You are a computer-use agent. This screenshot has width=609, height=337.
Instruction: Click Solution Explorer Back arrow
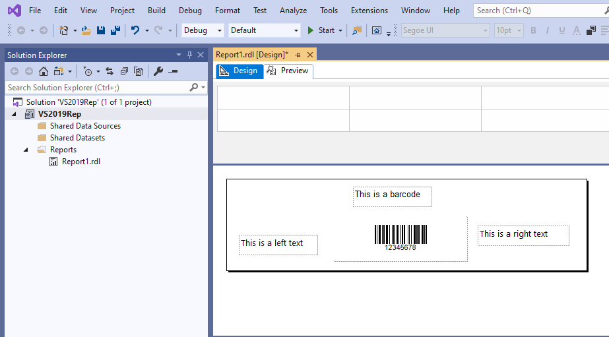click(15, 71)
